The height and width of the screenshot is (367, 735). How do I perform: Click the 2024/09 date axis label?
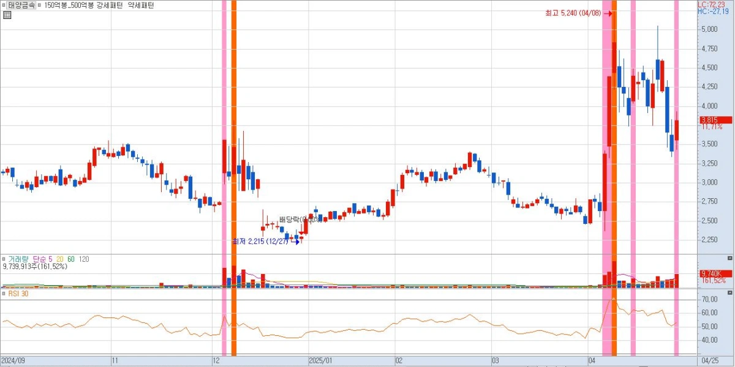(13, 360)
